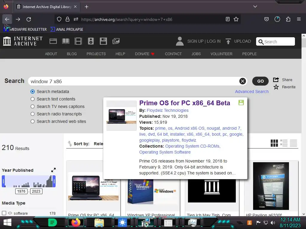Open the PROJECTS menu item
The height and width of the screenshot is (229, 306).
tap(96, 54)
